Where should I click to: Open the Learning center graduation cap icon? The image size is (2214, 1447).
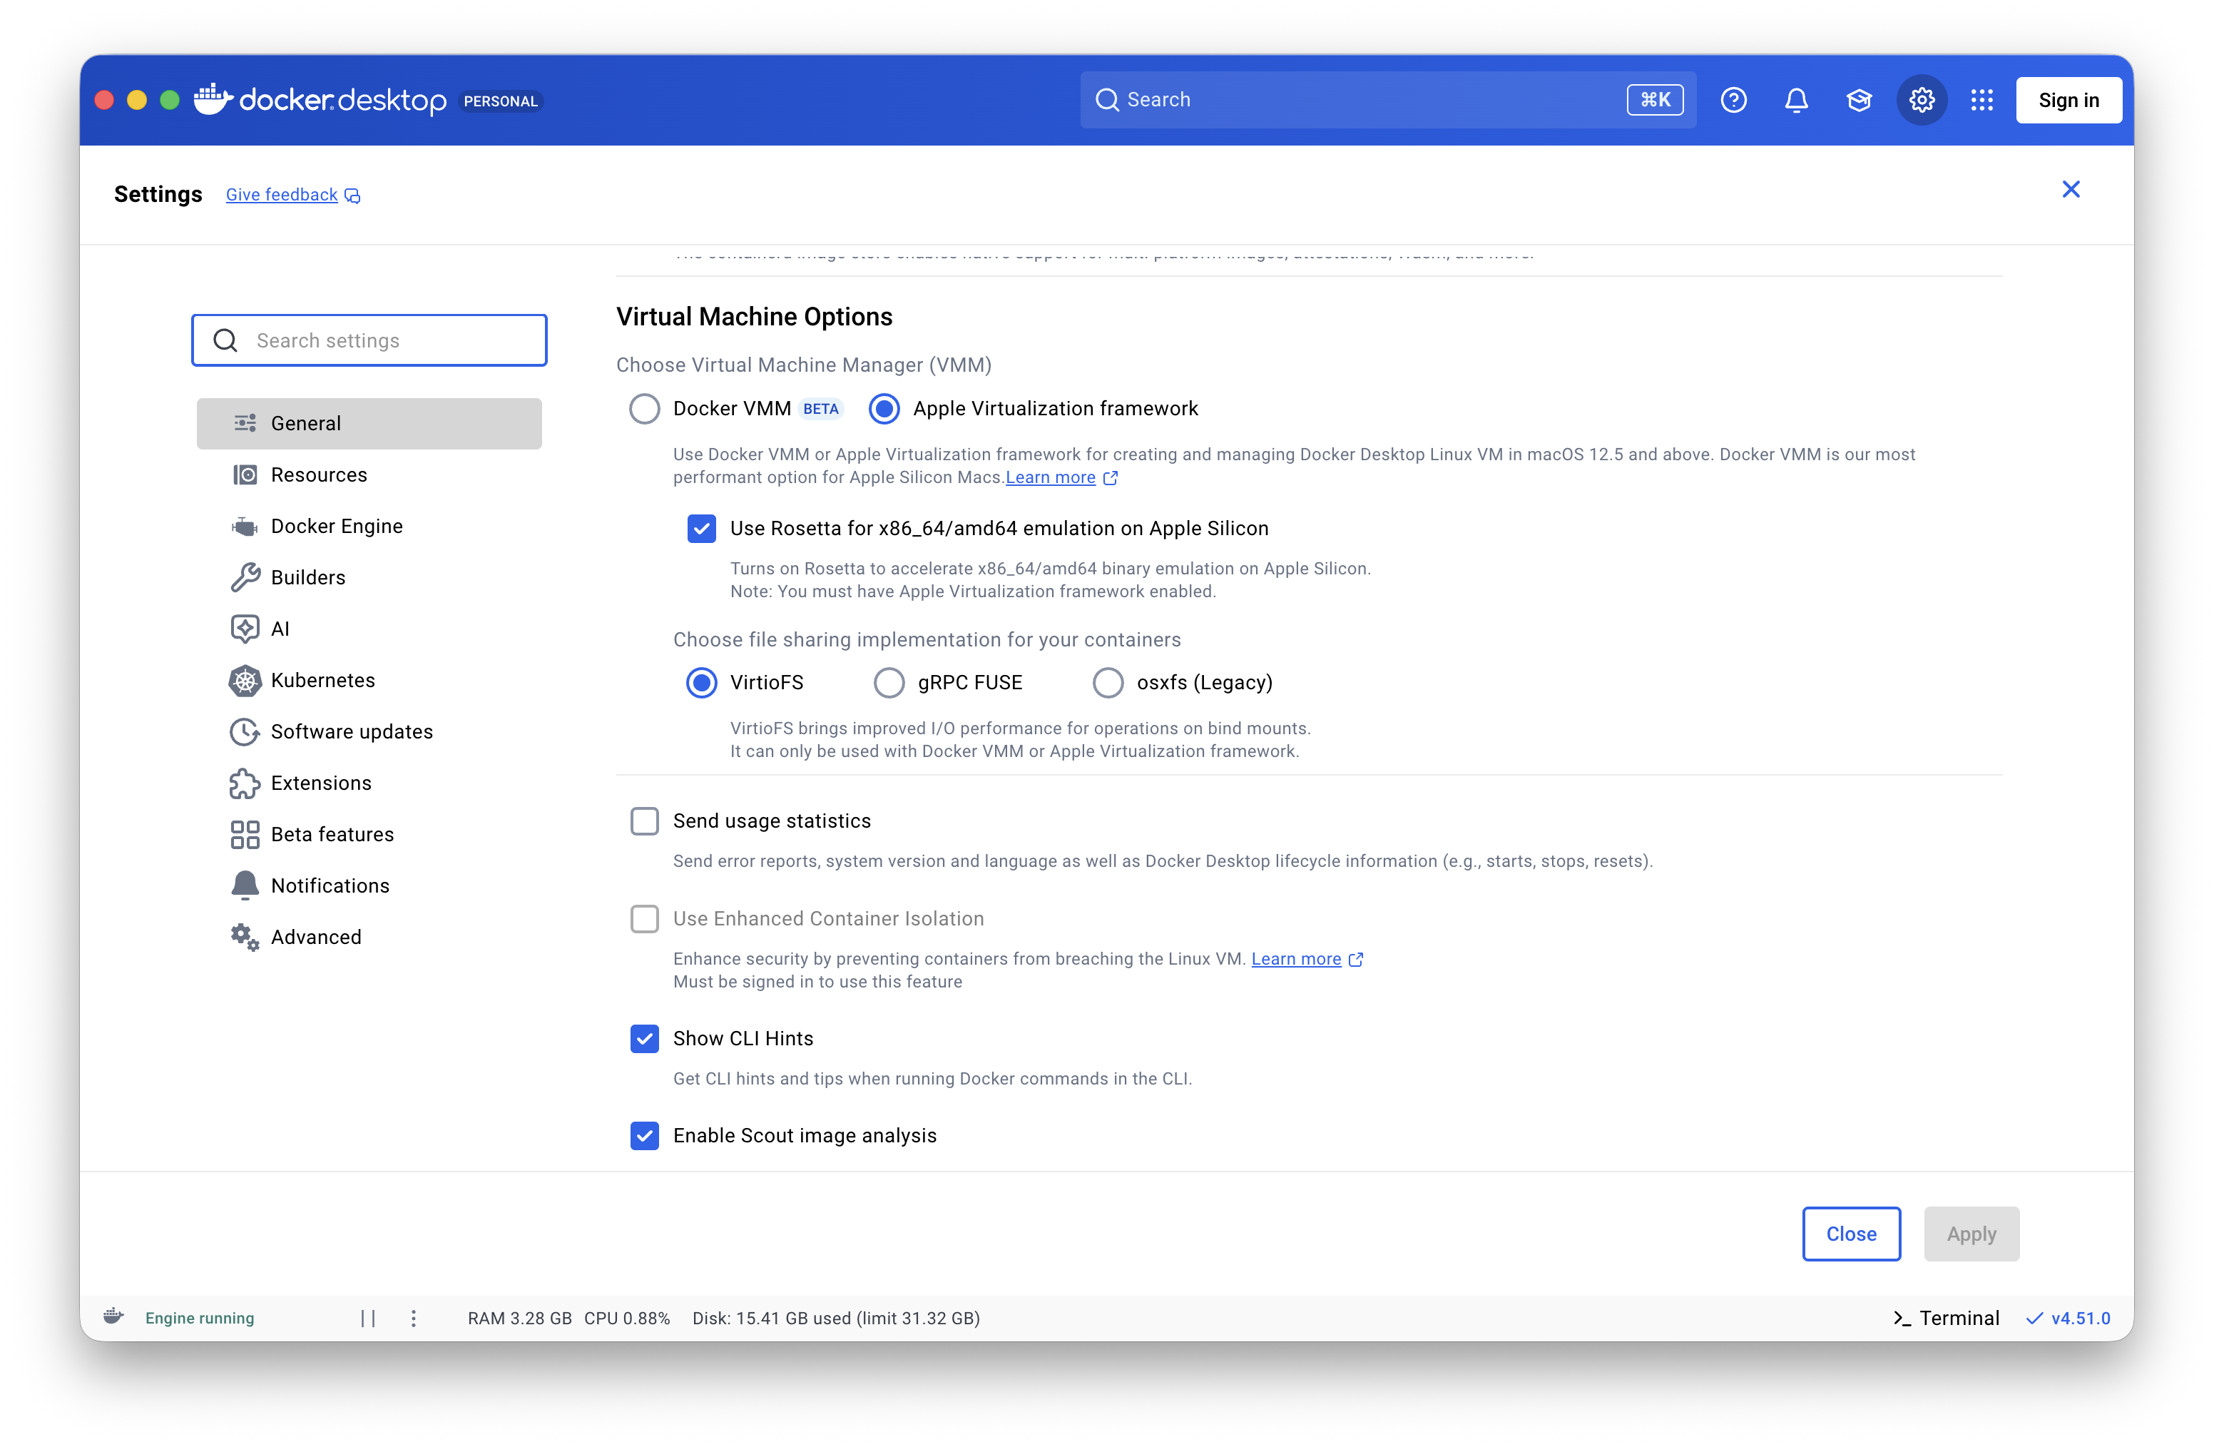(1859, 100)
